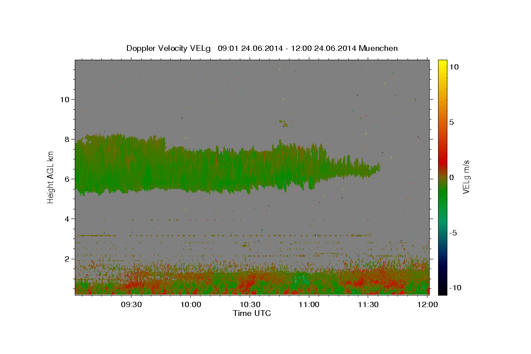The width and height of the screenshot is (531, 354).
Task: Click the colorbar tick label -5
Action: click(x=454, y=233)
